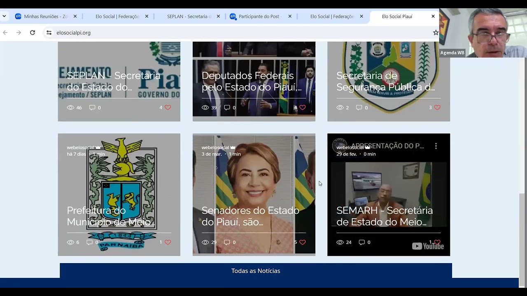The height and width of the screenshot is (296, 527).
Task: Click views eye icon on Secretaria de Segurança post
Action: pyautogui.click(x=340, y=107)
